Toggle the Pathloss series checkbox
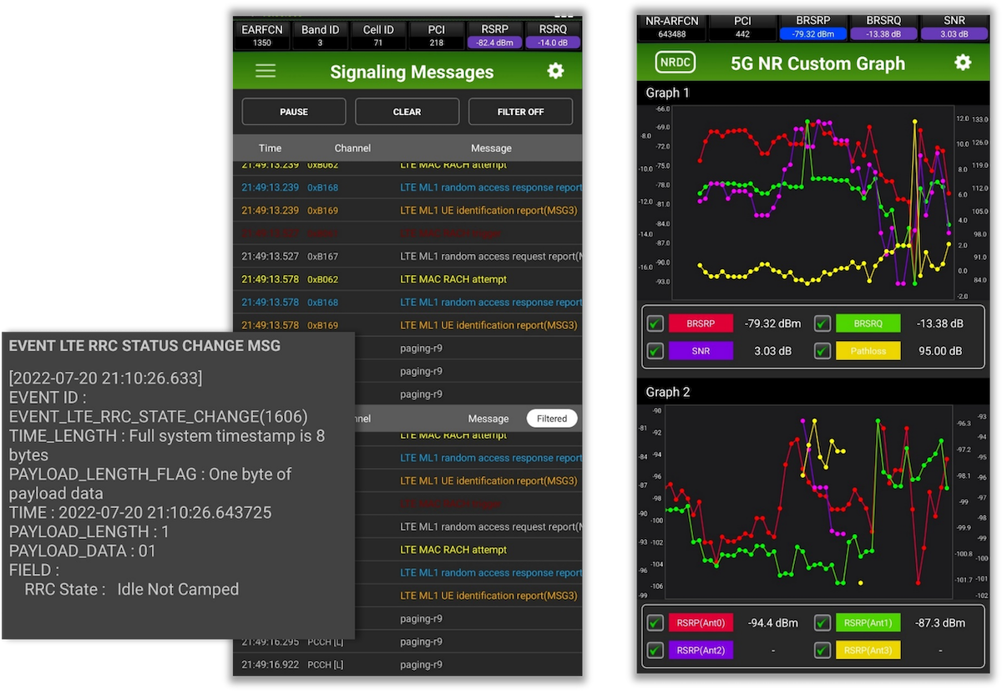This screenshot has height=691, width=1002. [x=822, y=351]
